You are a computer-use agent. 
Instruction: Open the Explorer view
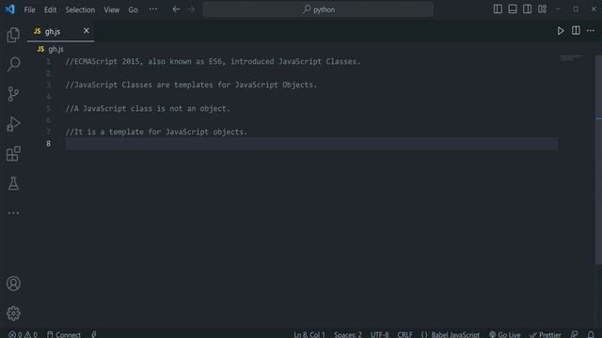point(13,35)
